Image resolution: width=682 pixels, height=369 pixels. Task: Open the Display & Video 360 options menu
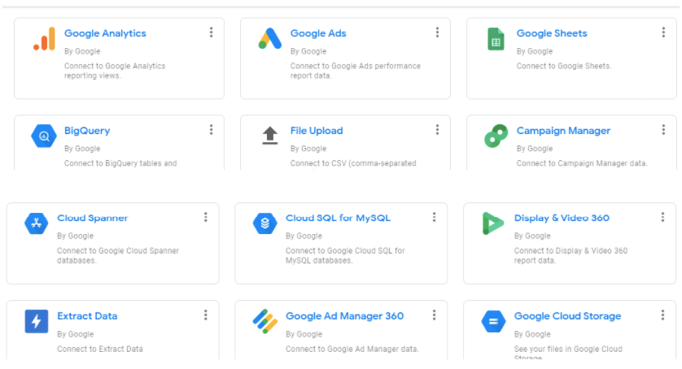(662, 217)
